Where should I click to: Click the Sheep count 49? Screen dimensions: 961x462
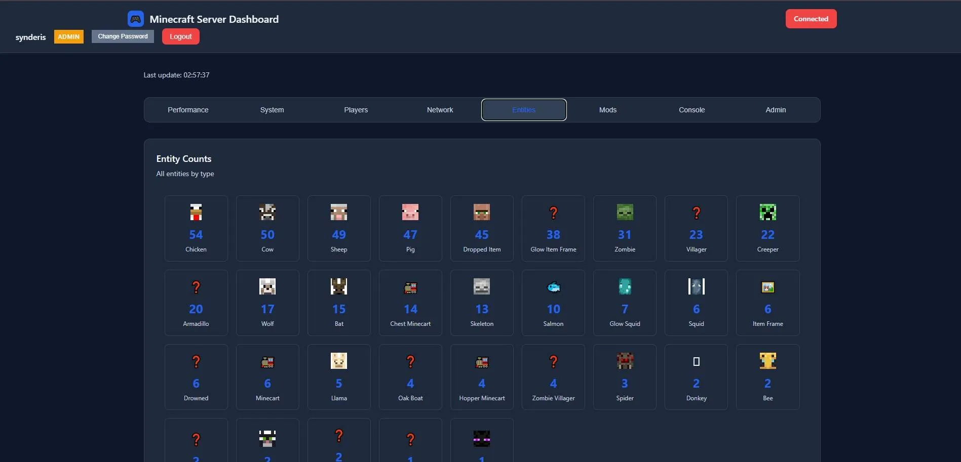point(339,235)
